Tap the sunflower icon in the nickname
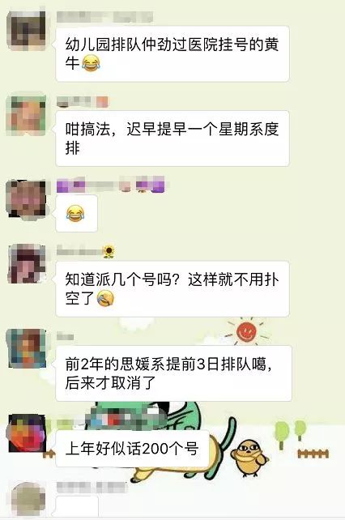This screenshot has width=345, height=520. 109,252
